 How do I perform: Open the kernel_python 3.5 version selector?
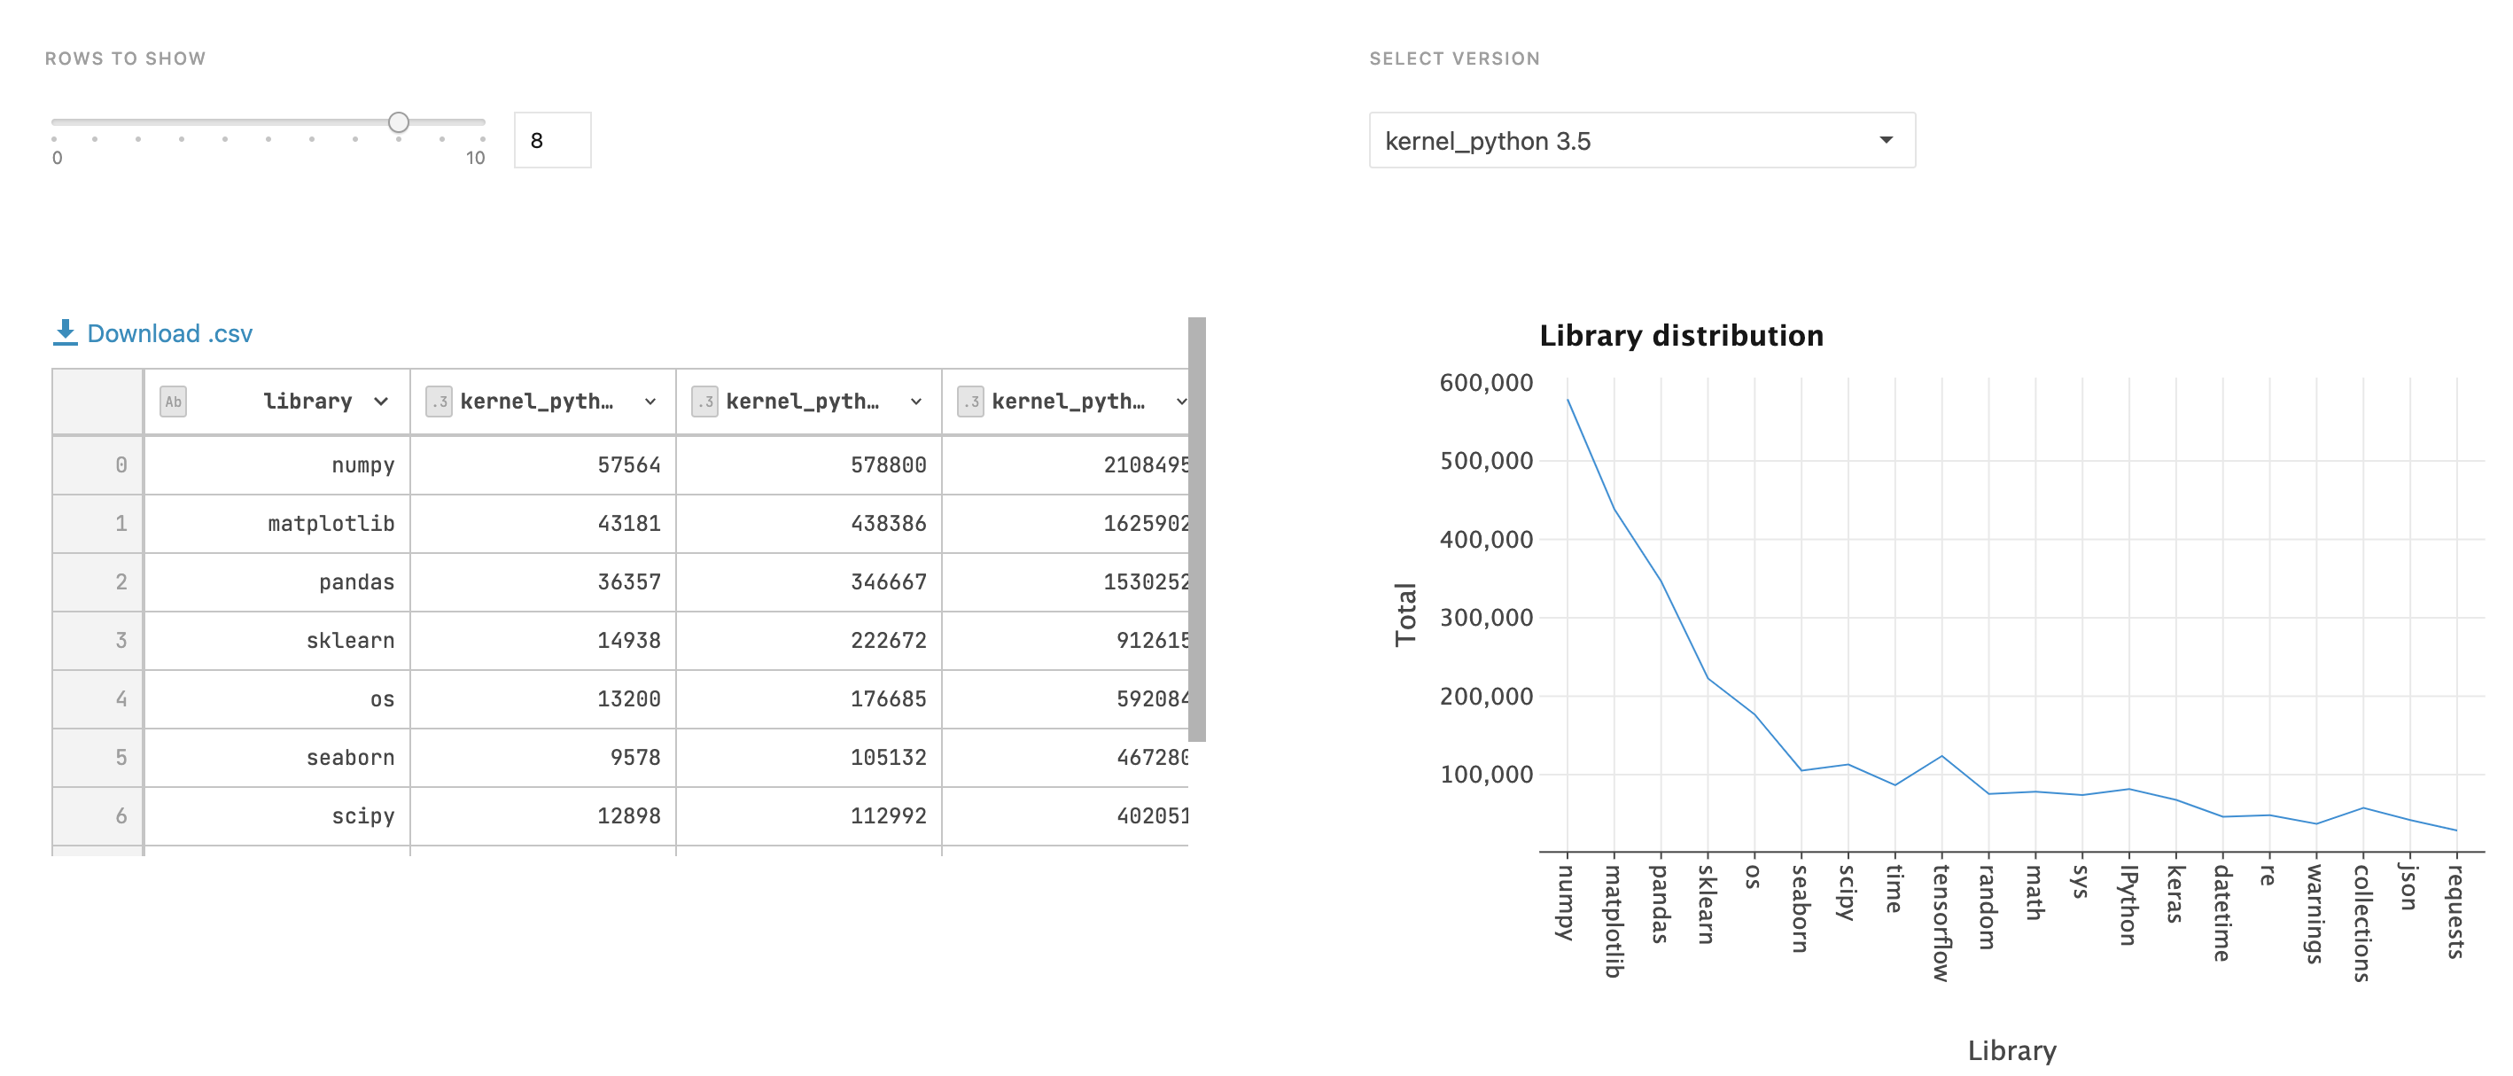1642,139
